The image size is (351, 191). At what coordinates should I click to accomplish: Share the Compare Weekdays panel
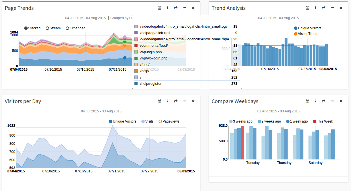tap(324, 101)
